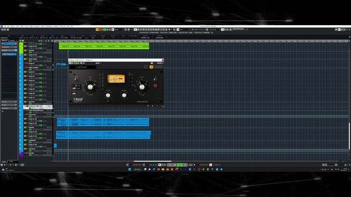Open the Workspaces menu
This screenshot has width=351, height=197.
(49, 26)
